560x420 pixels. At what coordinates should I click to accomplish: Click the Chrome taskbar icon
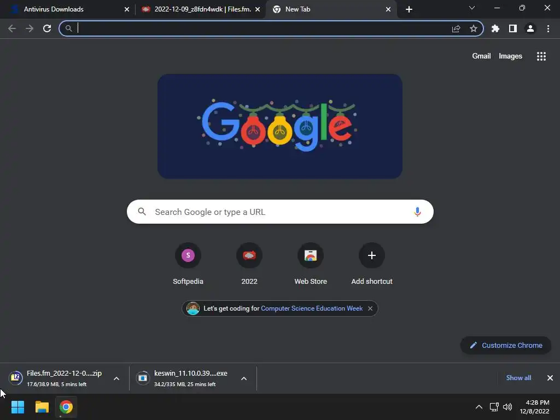[66, 407]
